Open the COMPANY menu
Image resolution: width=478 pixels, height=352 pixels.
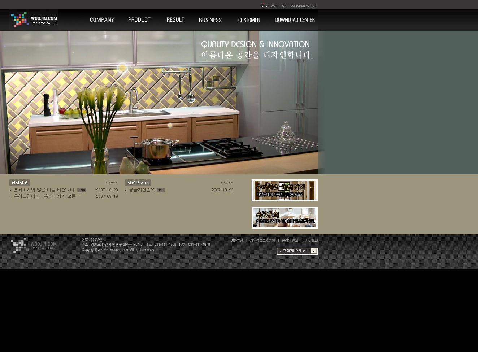pyautogui.click(x=102, y=20)
